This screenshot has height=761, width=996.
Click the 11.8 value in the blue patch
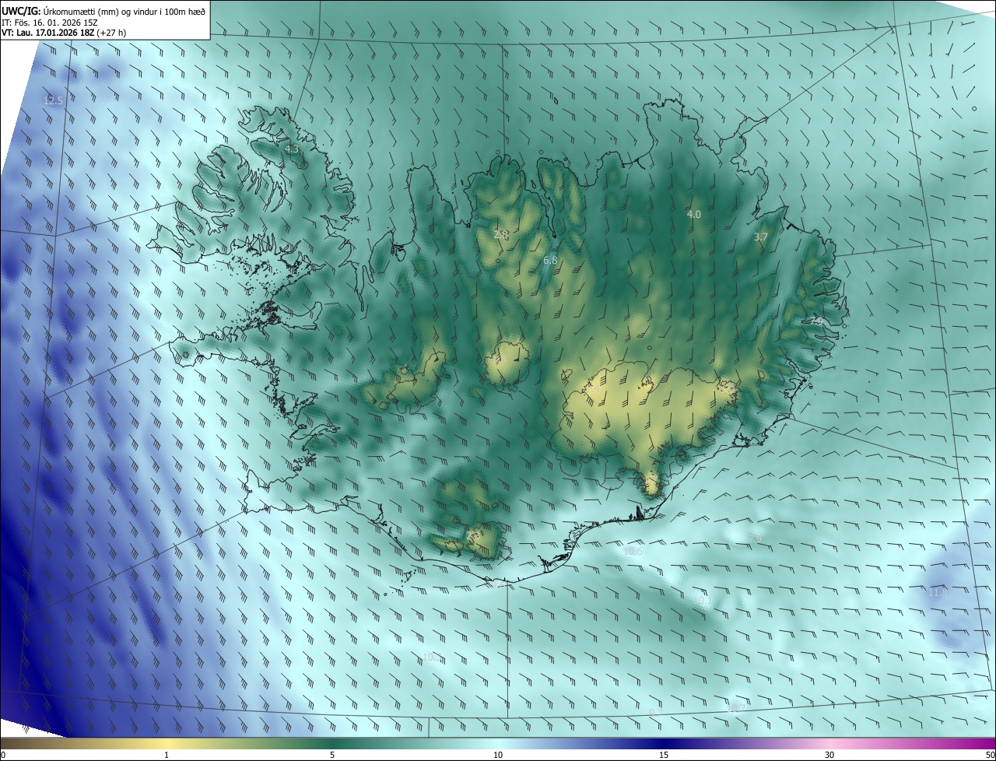(939, 593)
